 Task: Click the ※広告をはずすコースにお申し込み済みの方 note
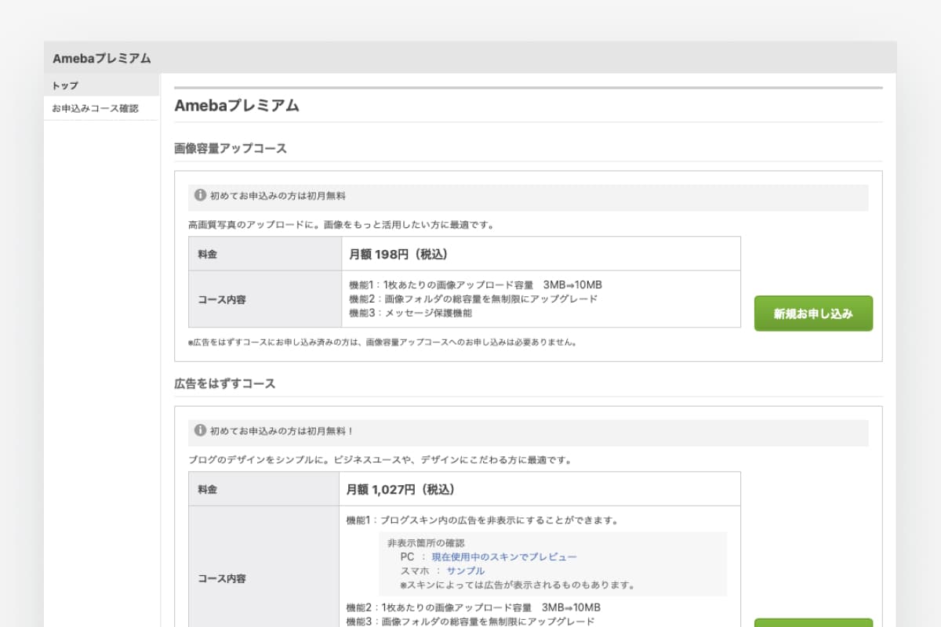(x=383, y=342)
